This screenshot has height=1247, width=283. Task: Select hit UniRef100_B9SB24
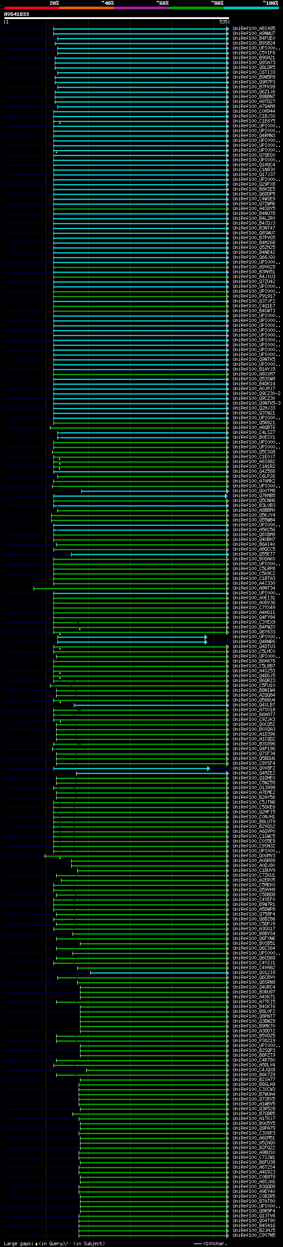pyautogui.click(x=253, y=43)
